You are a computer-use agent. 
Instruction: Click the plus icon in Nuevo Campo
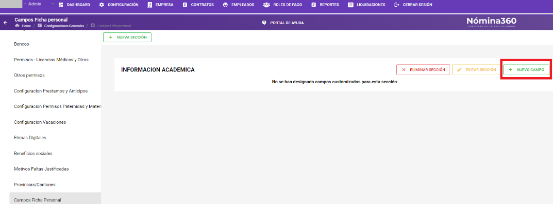(511, 70)
